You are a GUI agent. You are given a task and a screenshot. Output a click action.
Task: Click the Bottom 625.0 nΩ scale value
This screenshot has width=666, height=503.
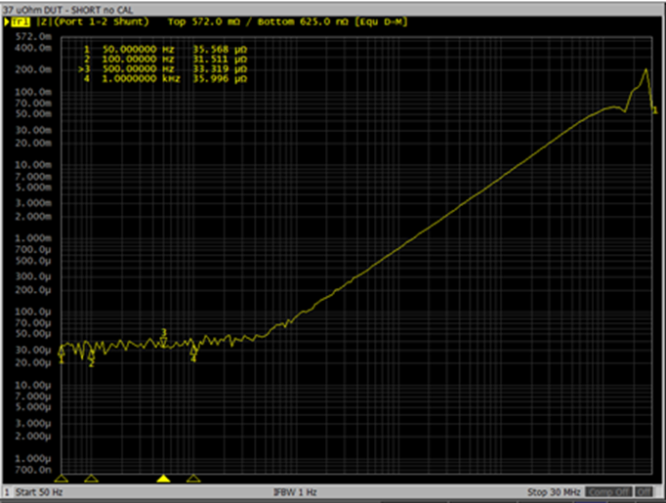pos(303,22)
